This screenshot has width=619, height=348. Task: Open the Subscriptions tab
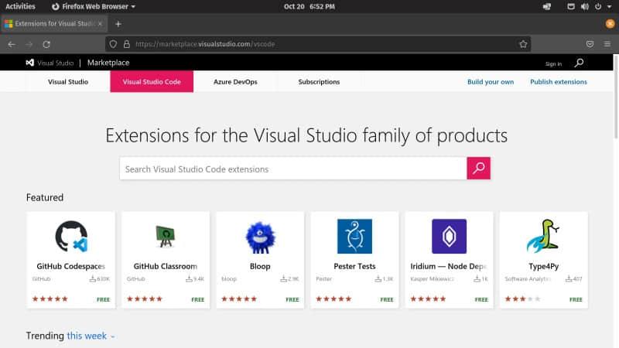click(x=319, y=82)
